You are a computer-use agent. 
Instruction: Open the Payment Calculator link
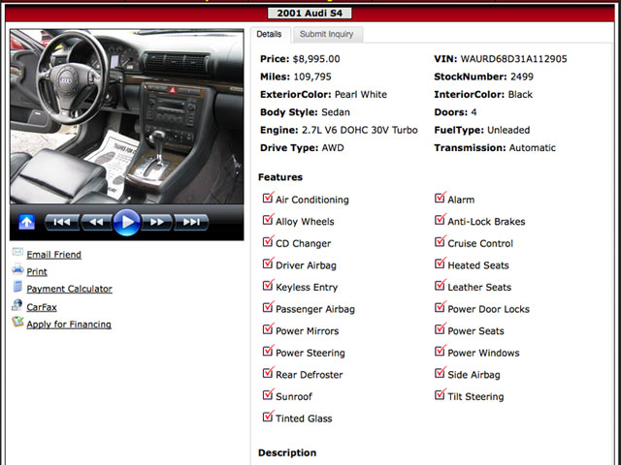coord(69,289)
